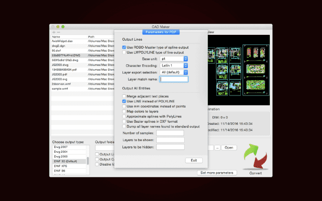Select DWF XPS output type
The image size is (322, 201).
[x=69, y=166]
